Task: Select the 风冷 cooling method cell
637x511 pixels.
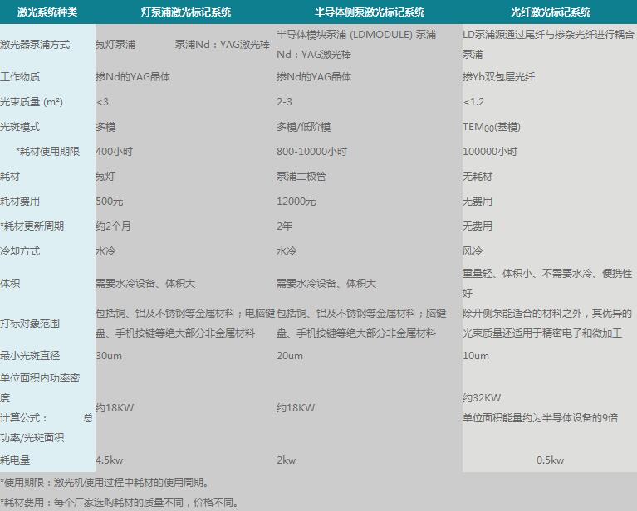Action: point(473,251)
